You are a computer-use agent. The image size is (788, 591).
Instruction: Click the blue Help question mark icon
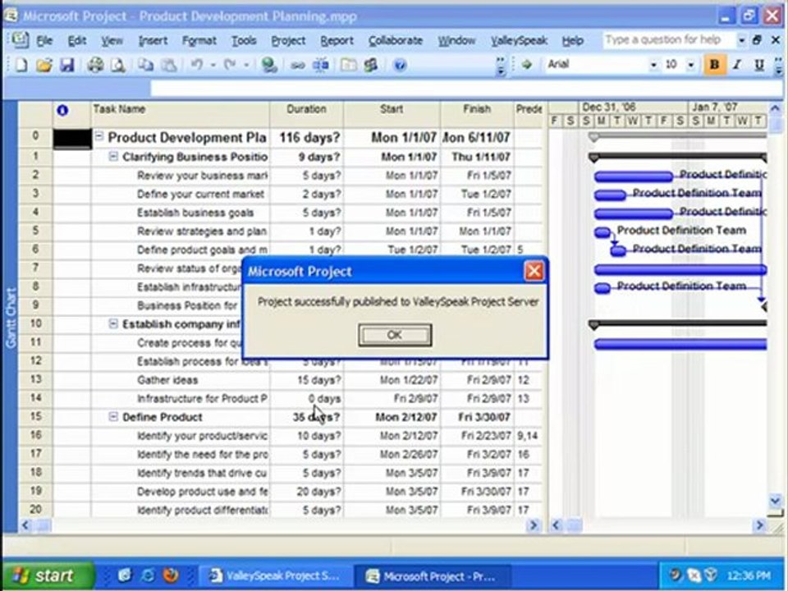point(400,65)
